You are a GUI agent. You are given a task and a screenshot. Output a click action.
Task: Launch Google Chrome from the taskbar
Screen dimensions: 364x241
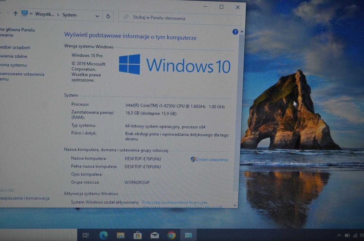click(x=171, y=235)
